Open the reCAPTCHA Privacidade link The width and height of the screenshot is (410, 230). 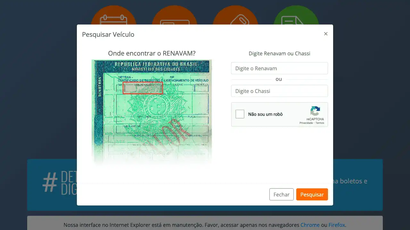(306, 123)
